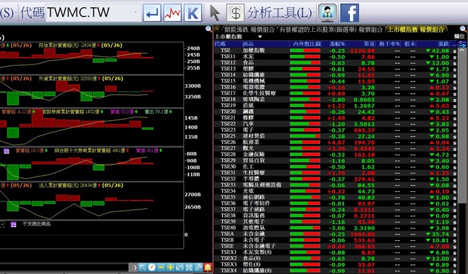
Task: Select 通信網路 index row
Action: point(335,197)
